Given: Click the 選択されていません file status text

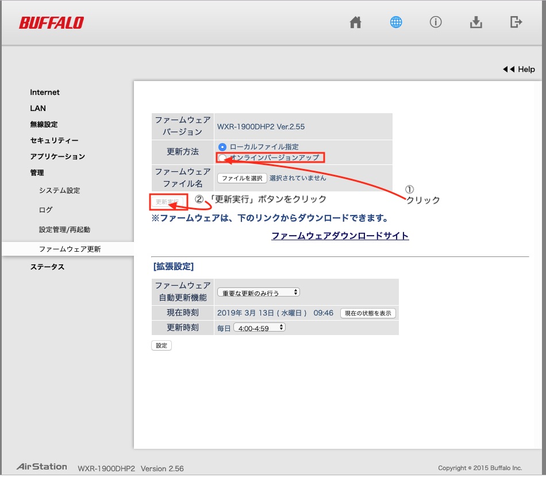Looking at the screenshot, I should pos(298,178).
